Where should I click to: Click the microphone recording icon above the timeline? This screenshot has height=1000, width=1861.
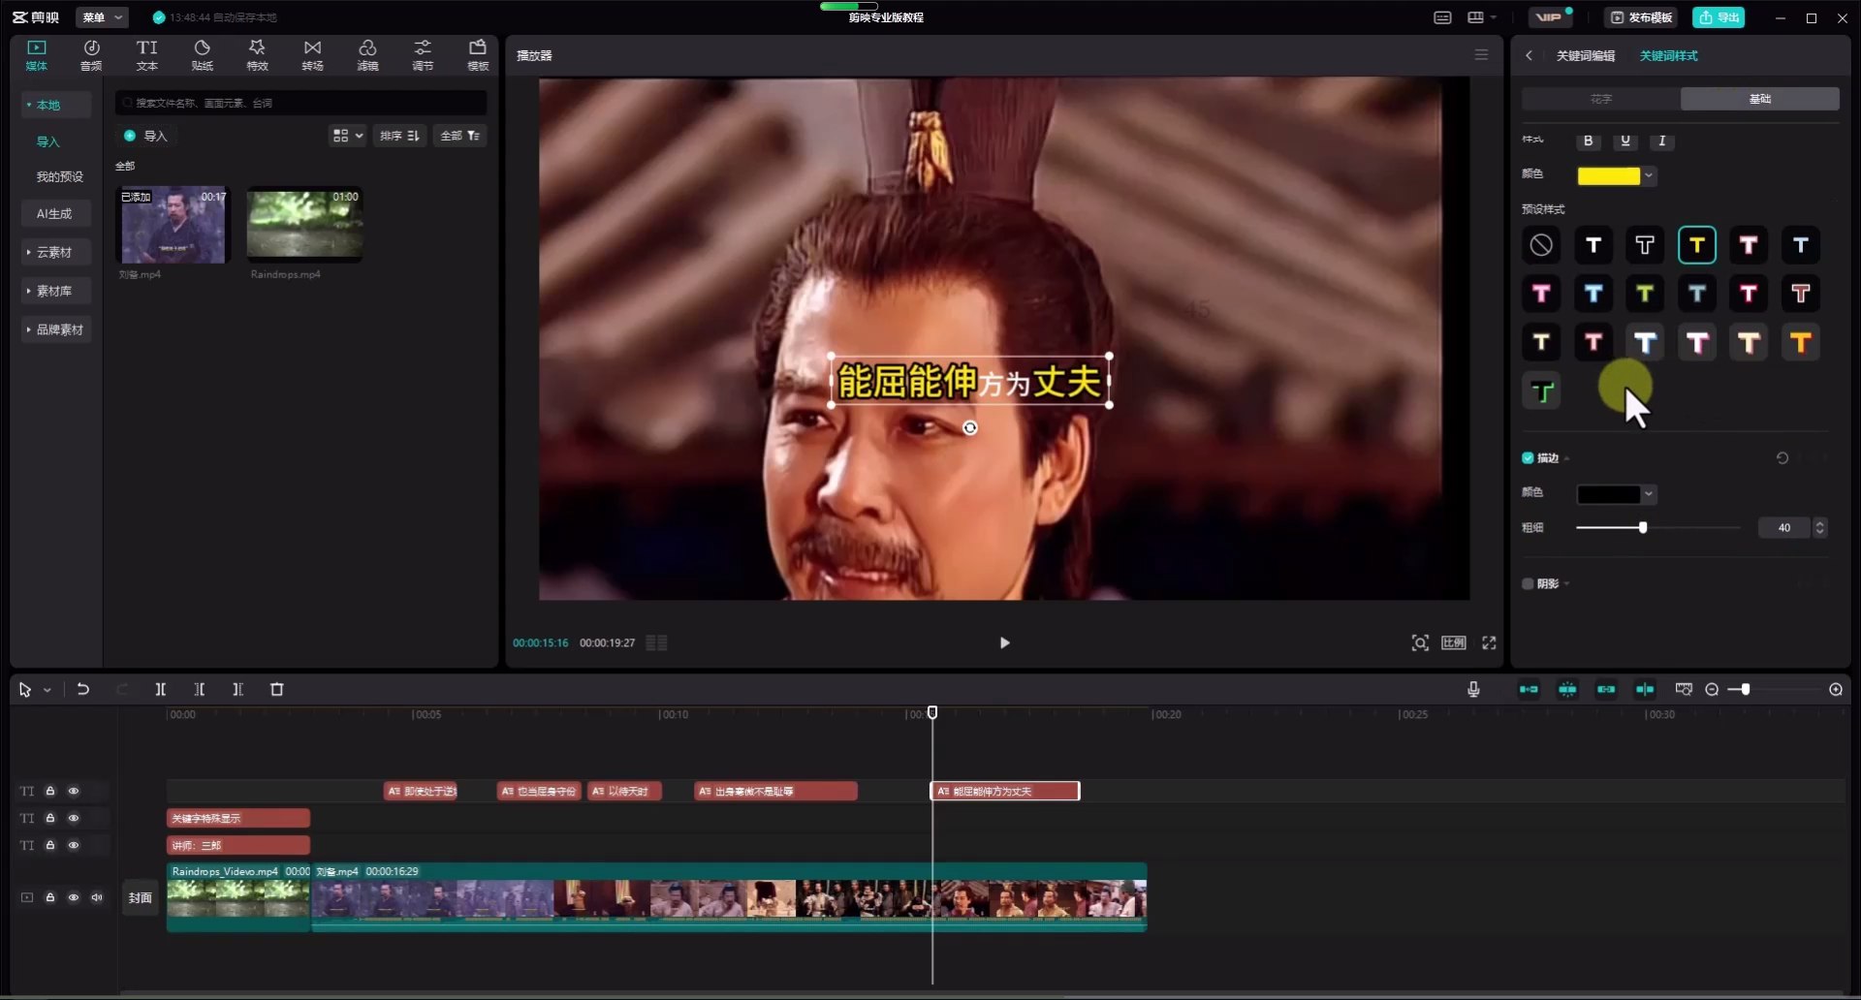point(1472,689)
